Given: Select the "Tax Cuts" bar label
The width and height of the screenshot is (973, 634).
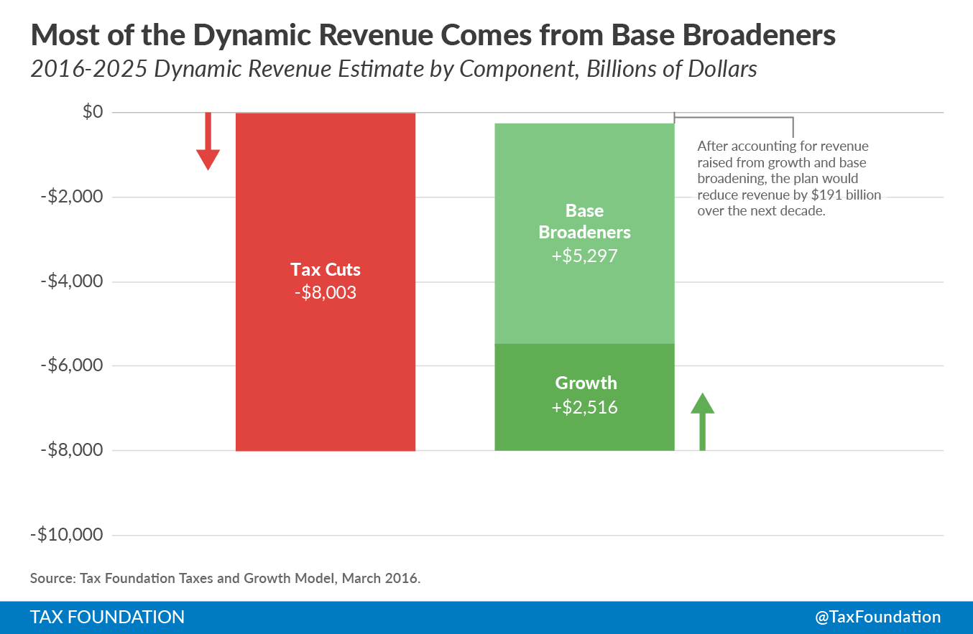Looking at the screenshot, I should (326, 269).
